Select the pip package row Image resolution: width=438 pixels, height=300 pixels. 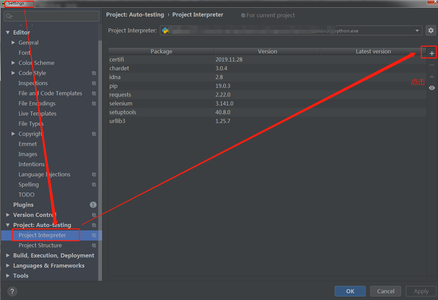click(x=267, y=86)
